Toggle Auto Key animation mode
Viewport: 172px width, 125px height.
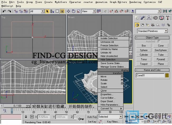(x=92, y=117)
